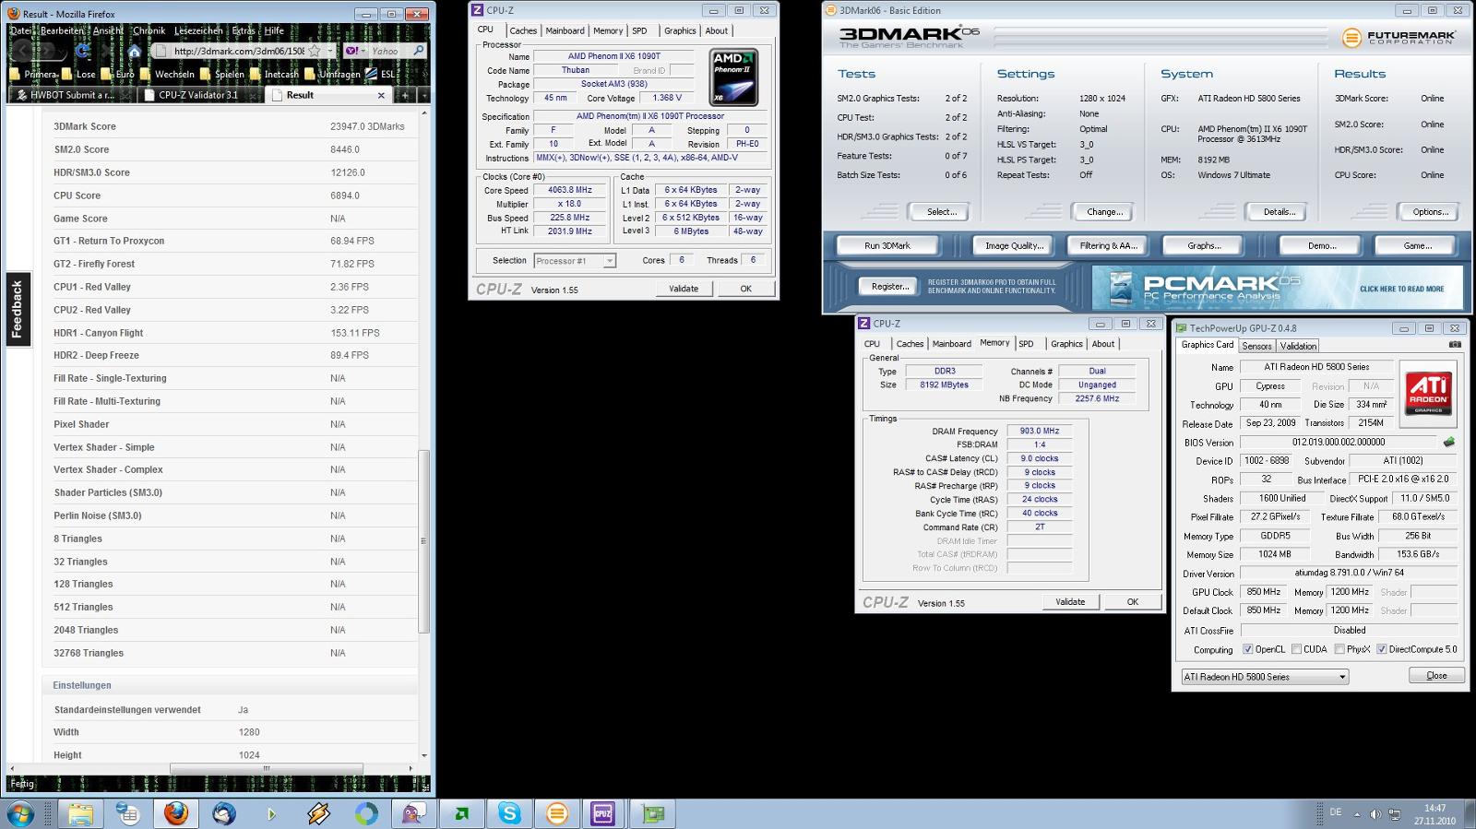Open the Primera bookmarks folder
Image resolution: width=1476 pixels, height=829 pixels.
33,74
